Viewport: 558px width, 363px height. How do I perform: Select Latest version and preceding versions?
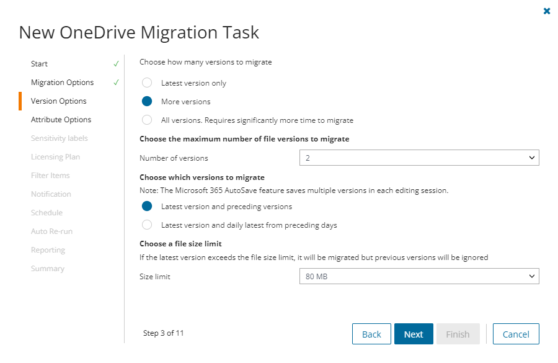click(147, 207)
